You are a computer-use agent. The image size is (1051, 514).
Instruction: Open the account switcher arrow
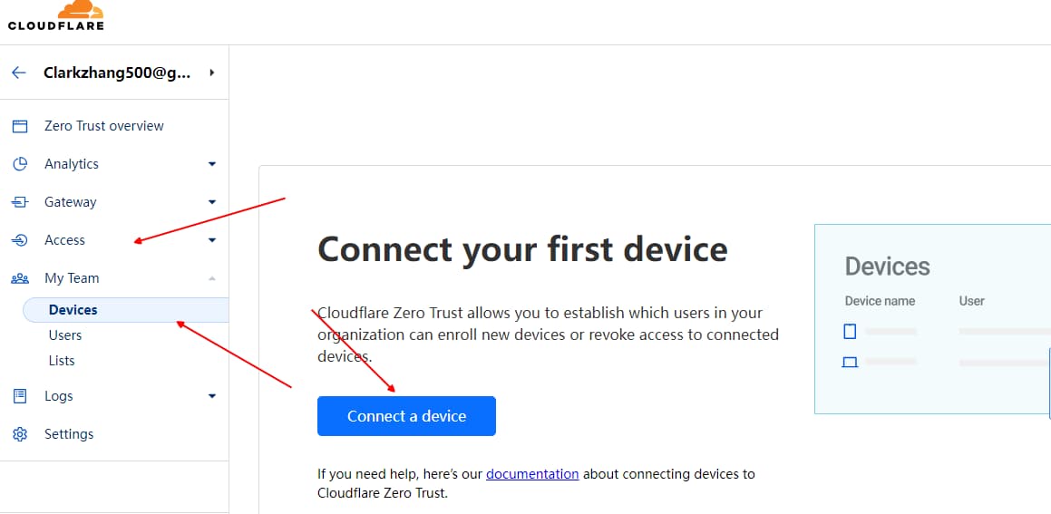[212, 73]
